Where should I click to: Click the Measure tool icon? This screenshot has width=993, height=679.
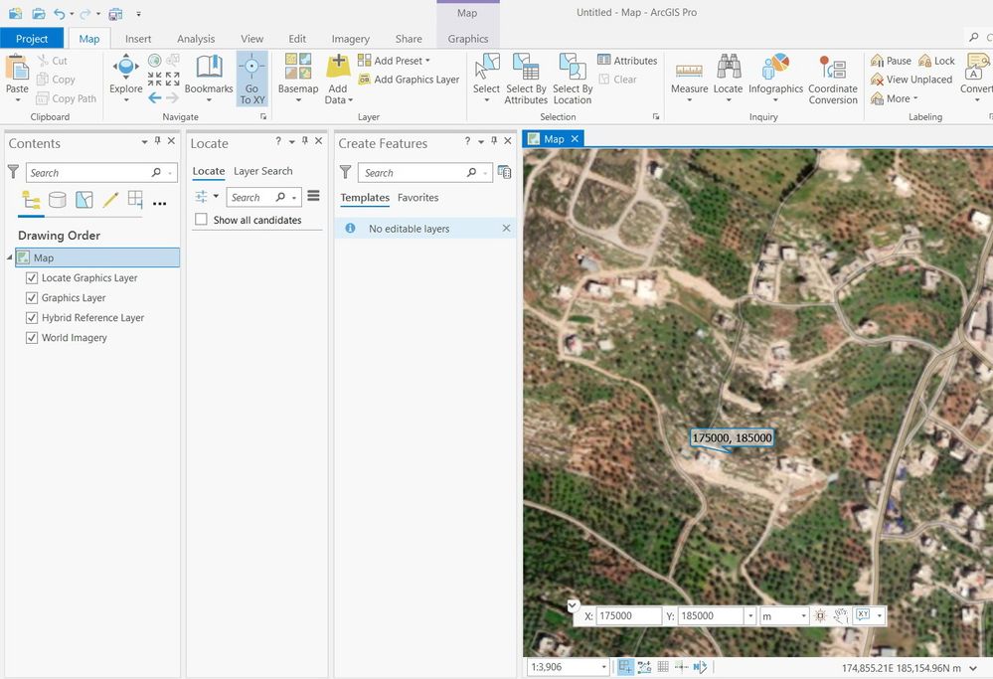click(689, 70)
